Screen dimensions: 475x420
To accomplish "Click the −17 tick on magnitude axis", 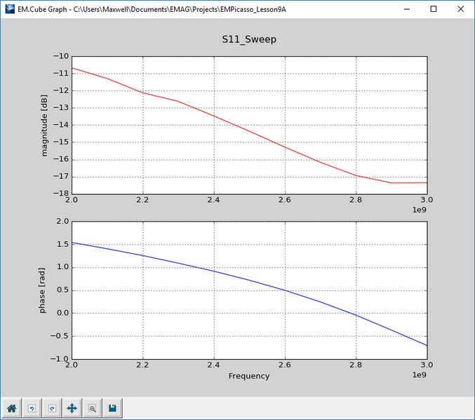I will pyautogui.click(x=61, y=176).
